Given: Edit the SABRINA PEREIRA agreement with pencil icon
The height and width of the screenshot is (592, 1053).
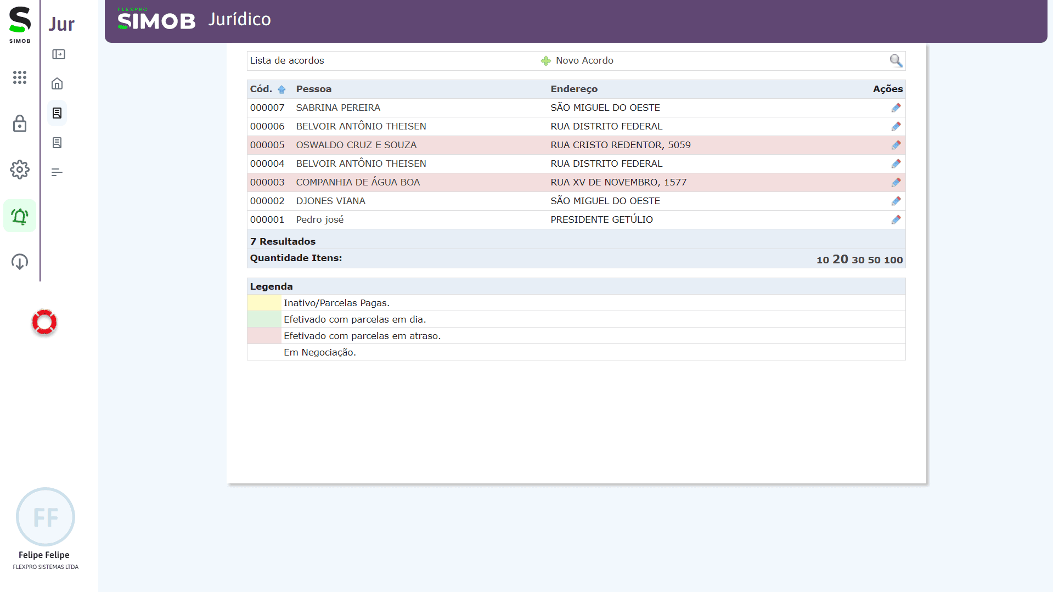Looking at the screenshot, I should coord(896,108).
